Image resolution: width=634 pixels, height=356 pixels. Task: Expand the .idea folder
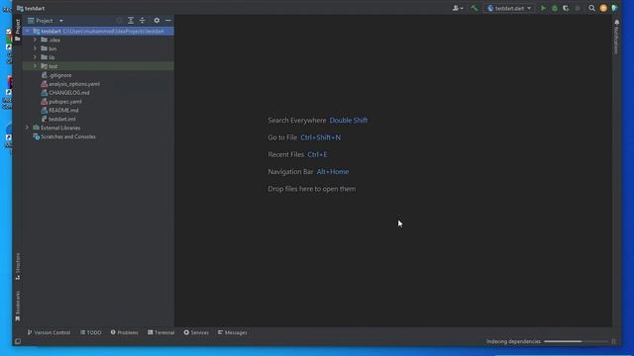tap(35, 40)
